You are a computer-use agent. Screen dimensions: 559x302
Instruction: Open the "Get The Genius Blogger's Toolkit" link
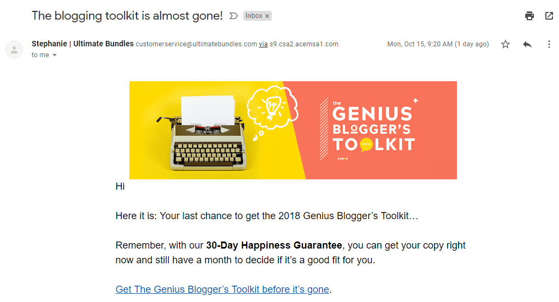coord(222,289)
